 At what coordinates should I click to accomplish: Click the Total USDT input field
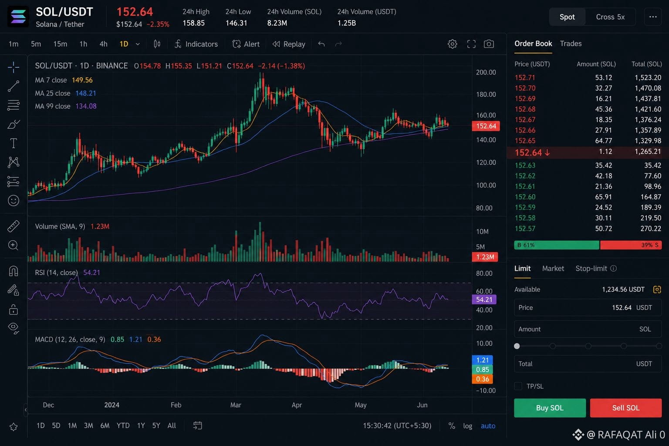[x=588, y=364]
